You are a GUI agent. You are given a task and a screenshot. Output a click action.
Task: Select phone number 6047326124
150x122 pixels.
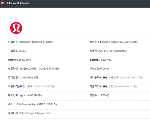(35, 95)
